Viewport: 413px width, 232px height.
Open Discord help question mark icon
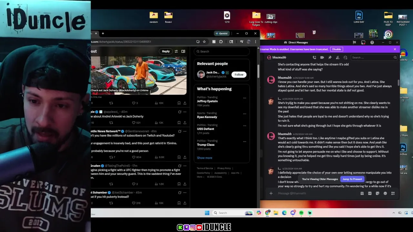[x=372, y=43]
